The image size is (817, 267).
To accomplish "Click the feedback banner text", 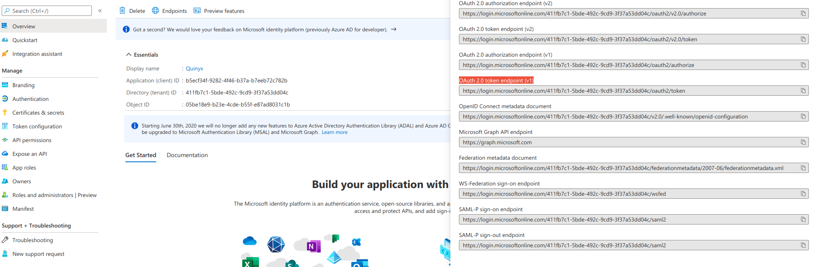I will [x=260, y=30].
